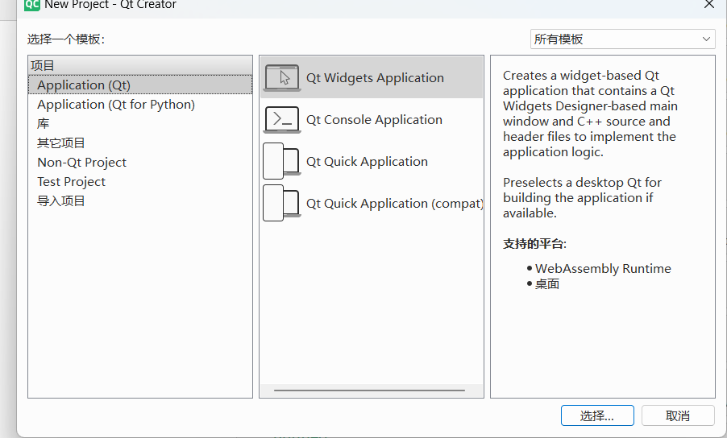Select the Qt Console Application terminal icon
The image size is (727, 438).
pos(282,119)
